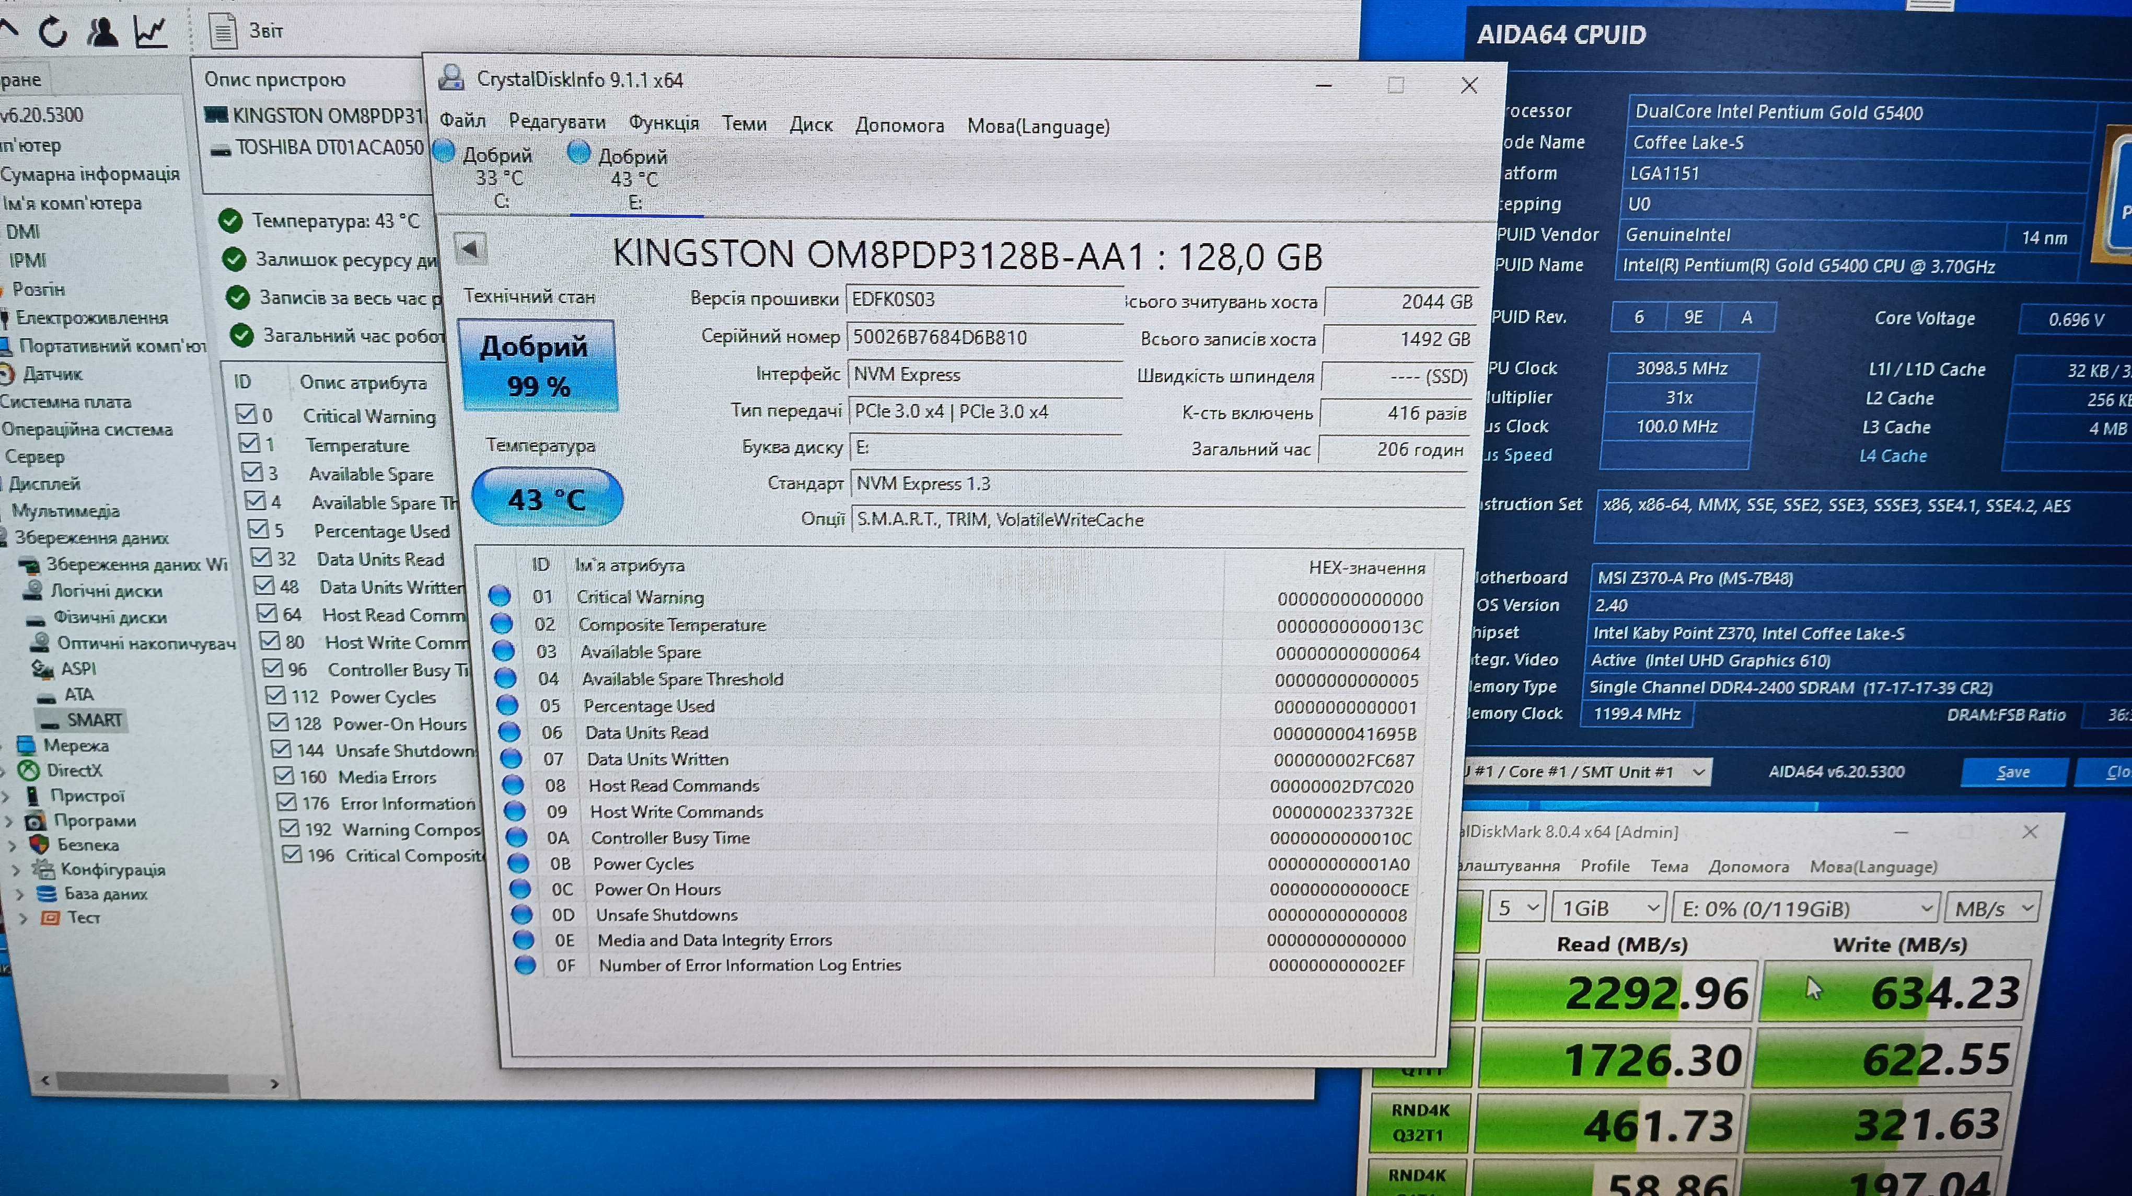Select Оптичні накопичувачі in AIDA64 tree
Screen dimensions: 2132x1196
133,643
